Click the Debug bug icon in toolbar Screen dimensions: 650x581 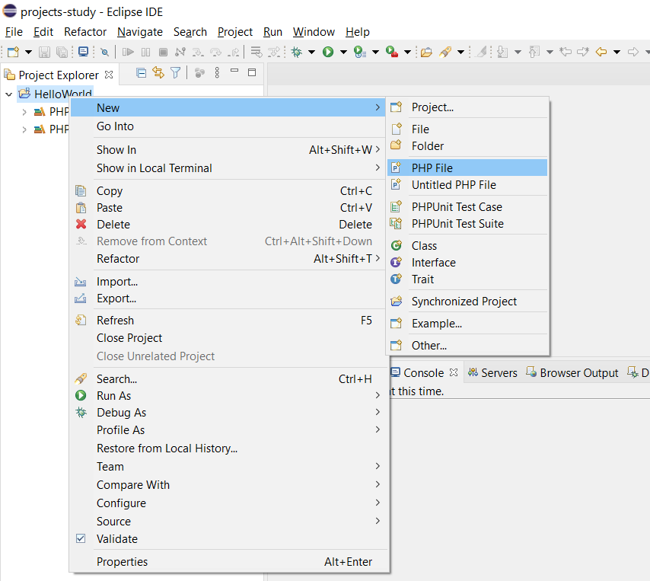pos(296,52)
